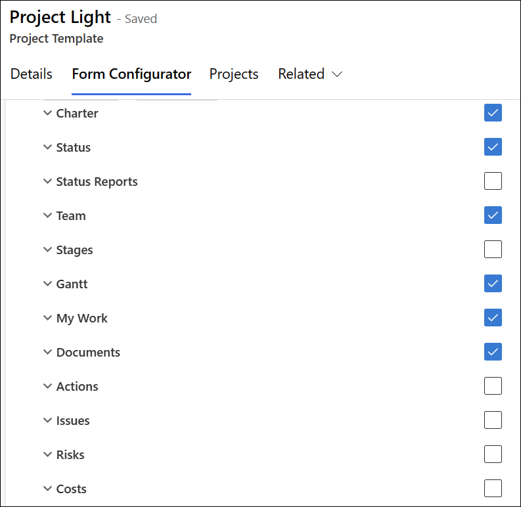Viewport: 521px width, 507px height.
Task: Collapse the Team section chevron
Action: 47,215
